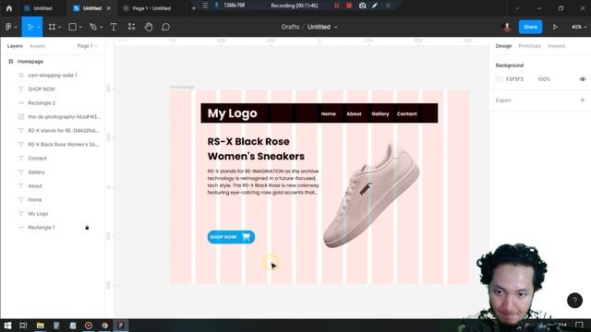Select the Move tool
Image resolution: width=591 pixels, height=332 pixels.
[x=30, y=27]
